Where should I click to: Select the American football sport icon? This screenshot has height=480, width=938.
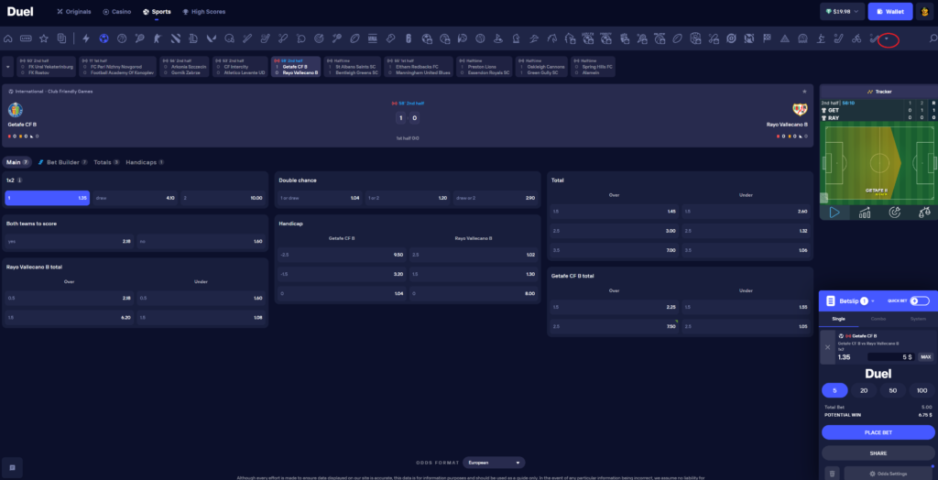(x=354, y=38)
